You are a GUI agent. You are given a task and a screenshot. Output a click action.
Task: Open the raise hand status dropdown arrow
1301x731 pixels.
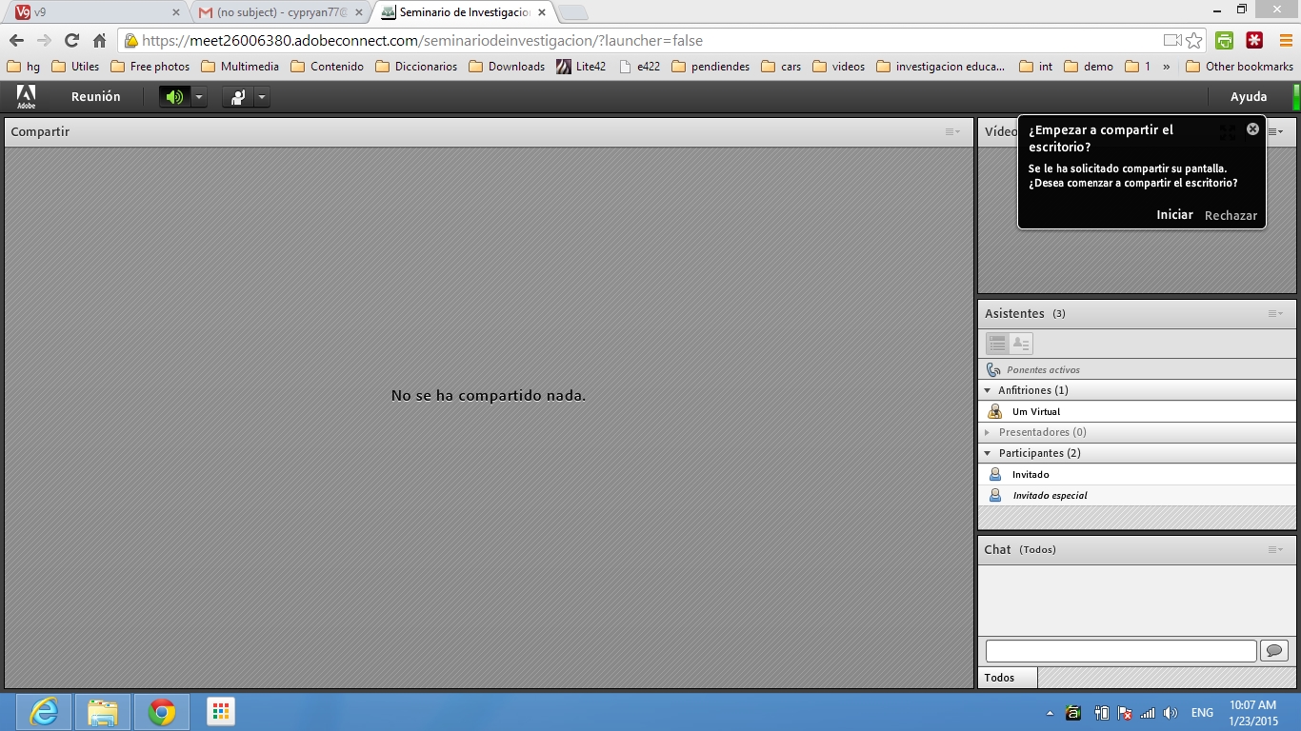pyautogui.click(x=262, y=97)
